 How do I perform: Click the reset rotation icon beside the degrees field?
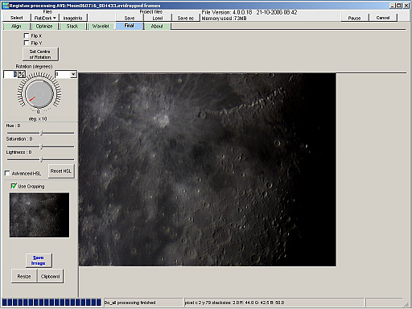coord(22,74)
